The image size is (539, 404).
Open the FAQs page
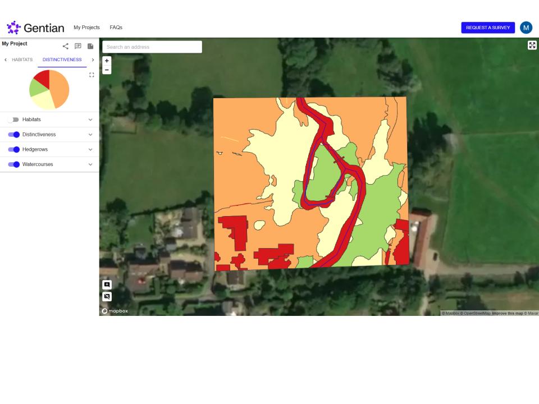(x=116, y=27)
